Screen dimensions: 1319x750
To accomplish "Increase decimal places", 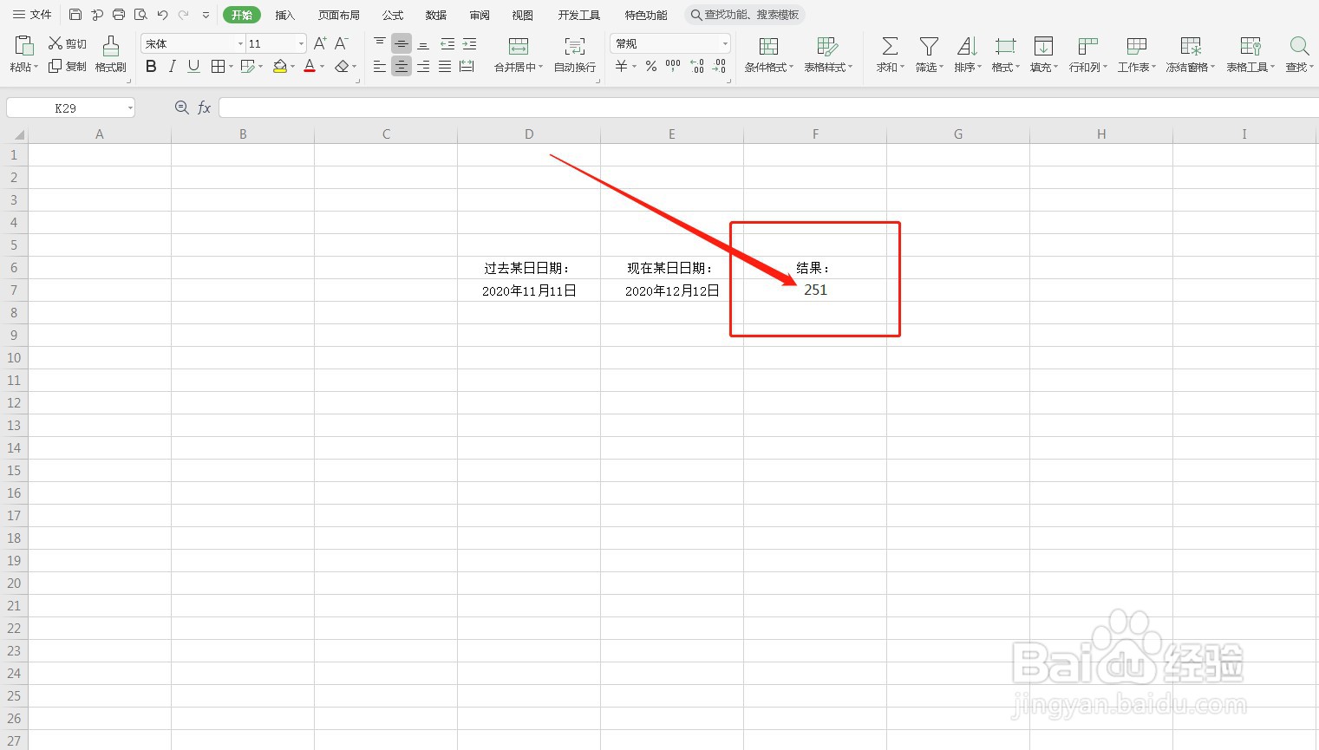I will tap(697, 66).
